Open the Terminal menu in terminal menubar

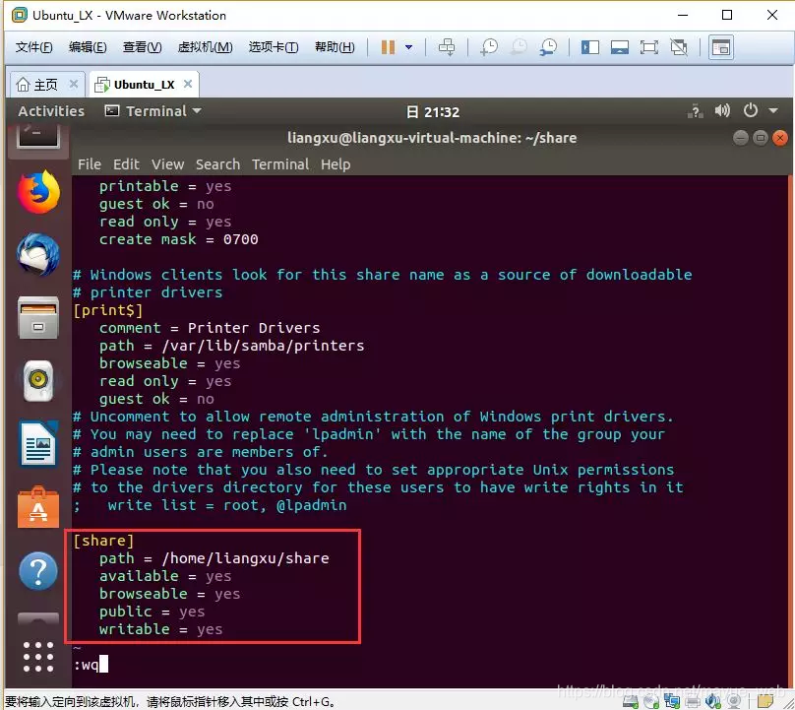point(280,164)
